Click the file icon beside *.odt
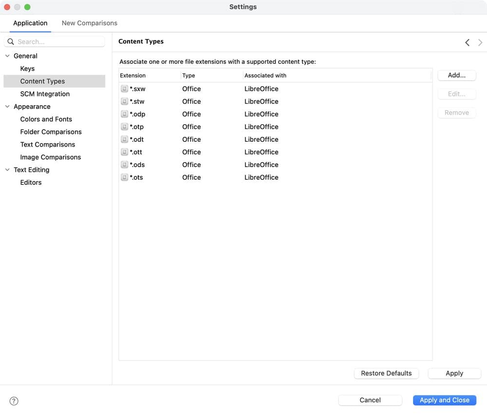Screen dimensions: 487x416 pyautogui.click(x=124, y=139)
